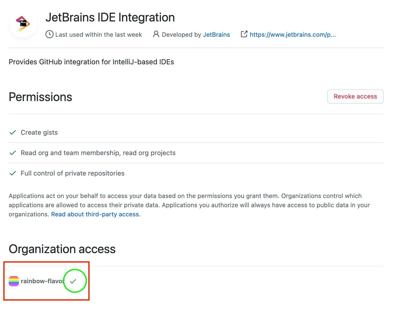This screenshot has width=393, height=321.
Task: Click the JetBrains app logo
Action: click(x=23, y=23)
